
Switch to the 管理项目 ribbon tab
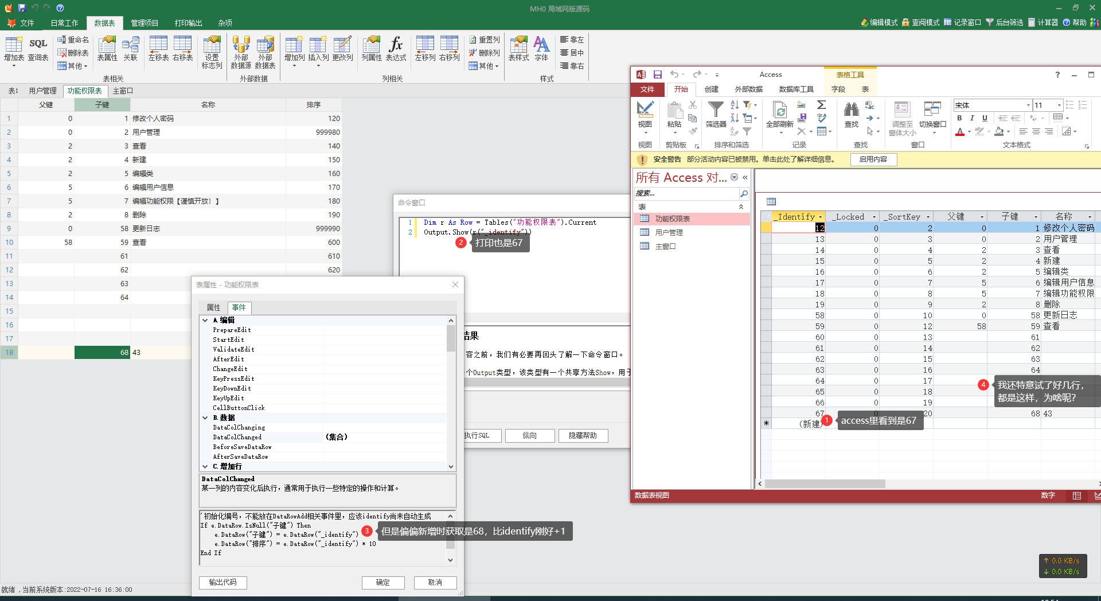pyautogui.click(x=145, y=23)
